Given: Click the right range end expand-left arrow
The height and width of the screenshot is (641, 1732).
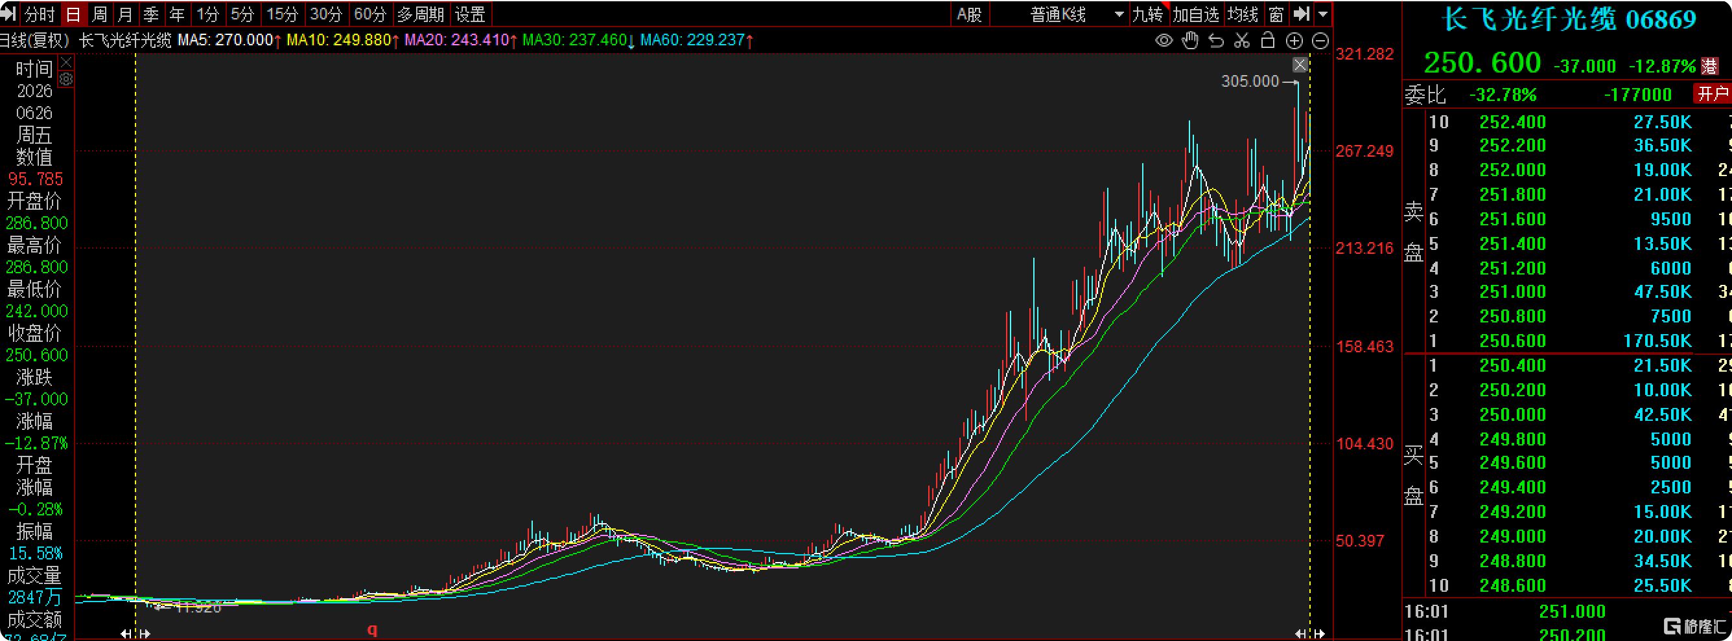Looking at the screenshot, I should tap(1300, 634).
